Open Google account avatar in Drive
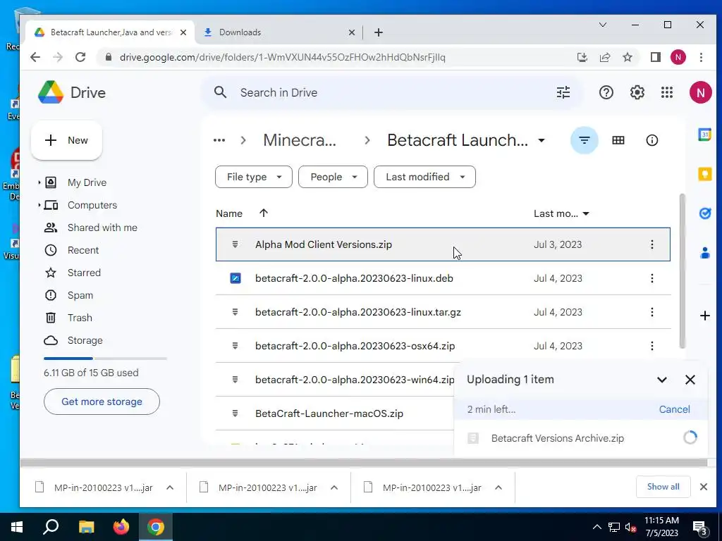This screenshot has width=722, height=541. pos(700,92)
